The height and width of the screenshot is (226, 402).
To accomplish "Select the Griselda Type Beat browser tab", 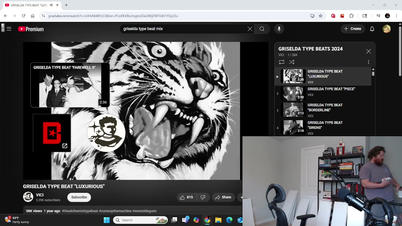I will (31, 5).
